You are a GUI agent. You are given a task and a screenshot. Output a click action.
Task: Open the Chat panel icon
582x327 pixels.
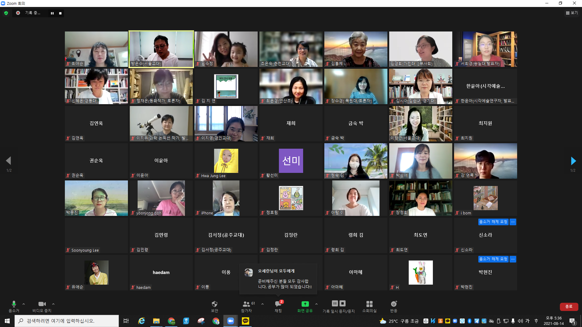point(278,304)
